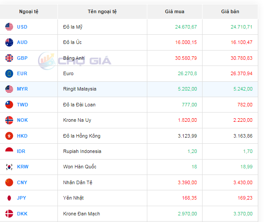267x222 pixels.
Task: Select the JPY currency code link
Action: click(x=21, y=198)
